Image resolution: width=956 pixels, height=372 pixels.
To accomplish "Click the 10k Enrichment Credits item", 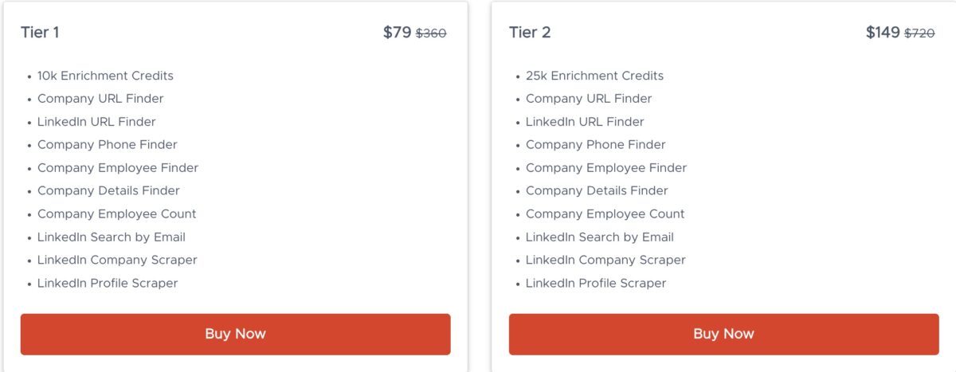I will (x=105, y=76).
